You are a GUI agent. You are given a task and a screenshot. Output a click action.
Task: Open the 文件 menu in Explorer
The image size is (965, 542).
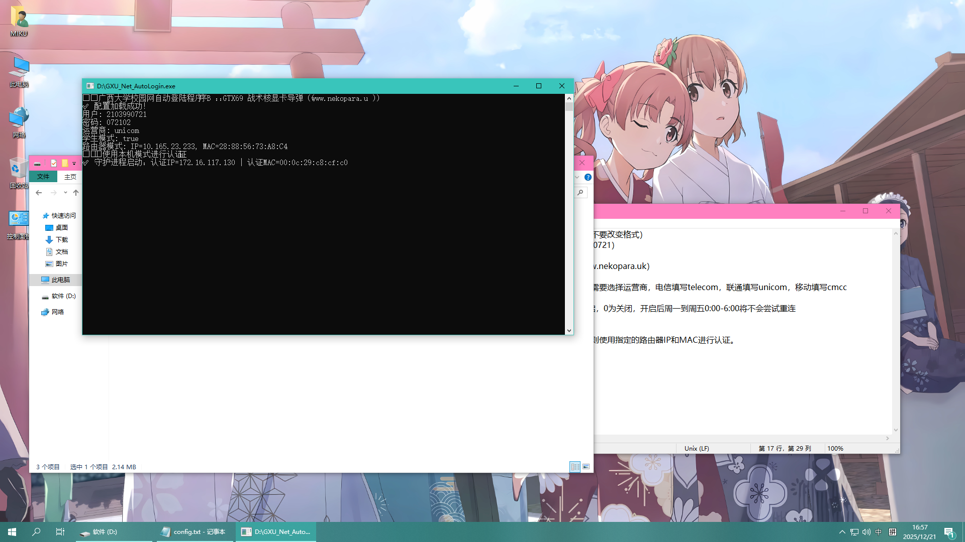tap(43, 177)
